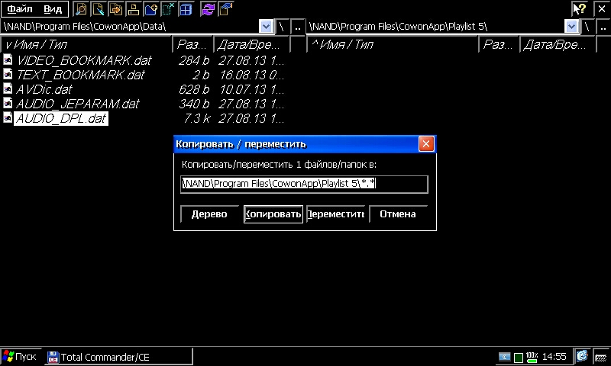This screenshot has height=366, width=611.
Task: Click the copy files toolbar icon
Action: [x=116, y=9]
